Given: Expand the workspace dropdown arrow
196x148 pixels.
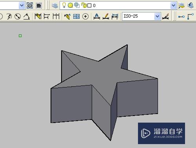Looking at the screenshot, I should 22,5.
